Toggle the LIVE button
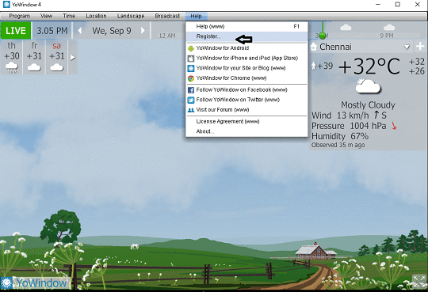428x292 pixels. coord(16,31)
